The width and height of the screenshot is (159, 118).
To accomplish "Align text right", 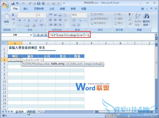I will [x=60, y=20].
